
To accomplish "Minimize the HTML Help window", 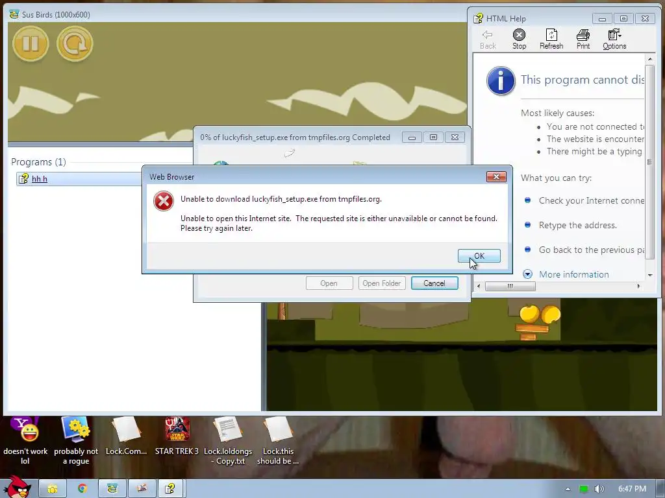I will pos(602,19).
